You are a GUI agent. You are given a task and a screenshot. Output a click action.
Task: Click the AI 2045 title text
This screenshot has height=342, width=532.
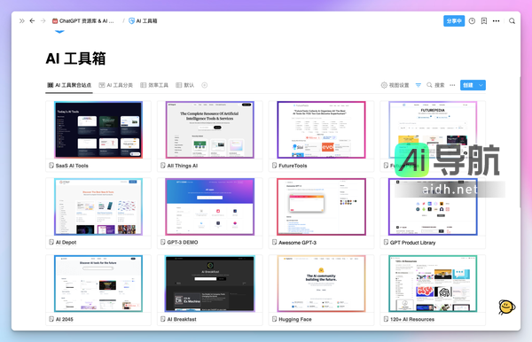coord(65,319)
